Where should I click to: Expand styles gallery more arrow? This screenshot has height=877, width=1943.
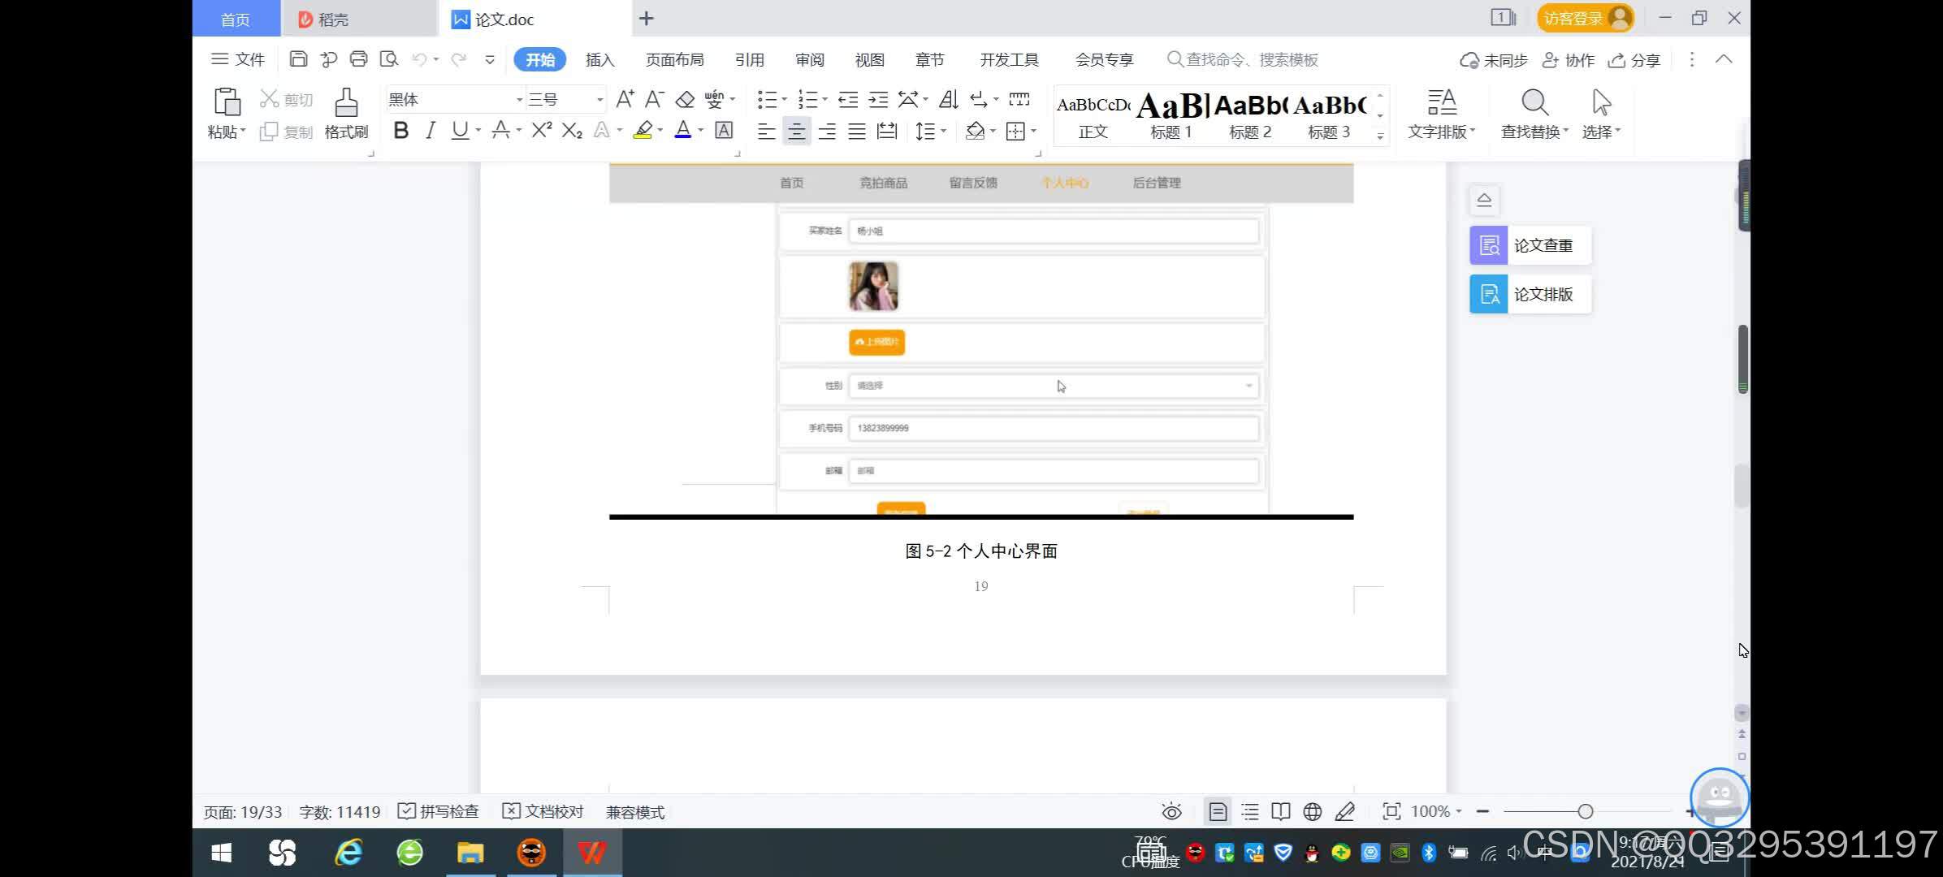click(x=1380, y=136)
